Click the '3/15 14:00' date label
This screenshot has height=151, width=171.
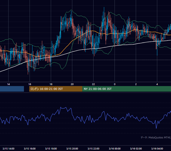pyautogui.click(x=8, y=148)
